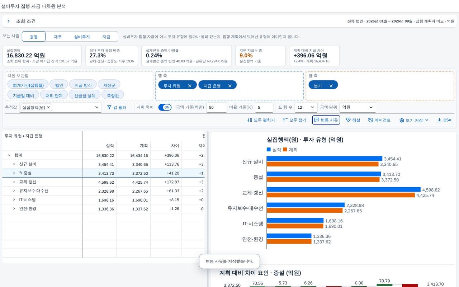Click the pencil note icon on 증설 row
Viewport: 459px width, 287px height.
click(21, 173)
